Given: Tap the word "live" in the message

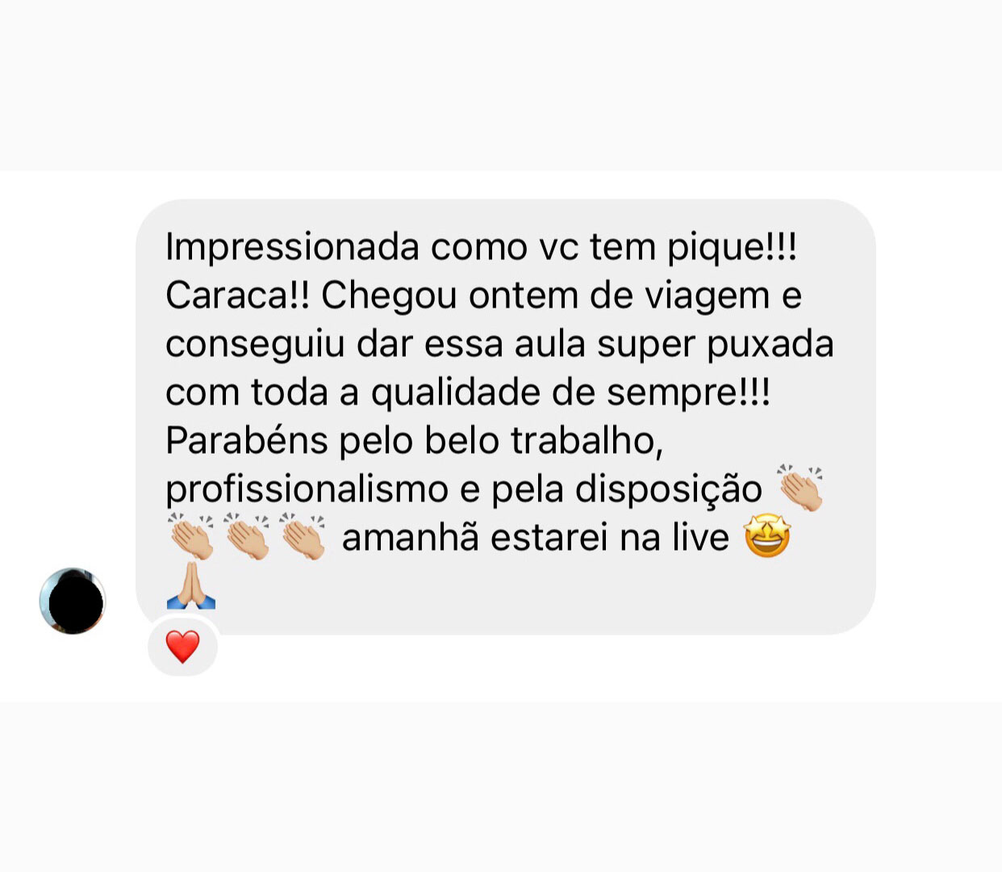Looking at the screenshot, I should click(x=701, y=538).
